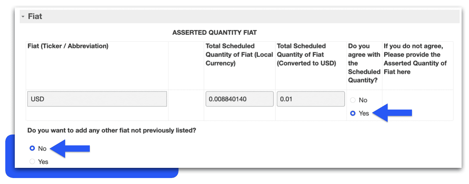The height and width of the screenshot is (184, 469).
Task: Click the Fiat section header title
Action: 35,17
